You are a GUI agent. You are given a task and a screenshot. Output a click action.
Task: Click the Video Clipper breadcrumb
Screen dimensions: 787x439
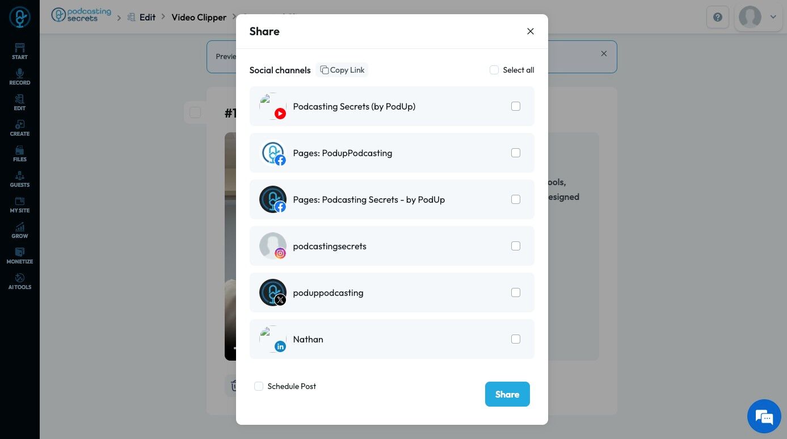(199, 17)
